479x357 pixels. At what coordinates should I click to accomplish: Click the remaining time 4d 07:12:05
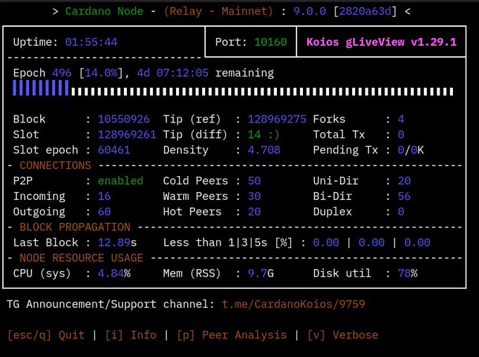point(173,73)
